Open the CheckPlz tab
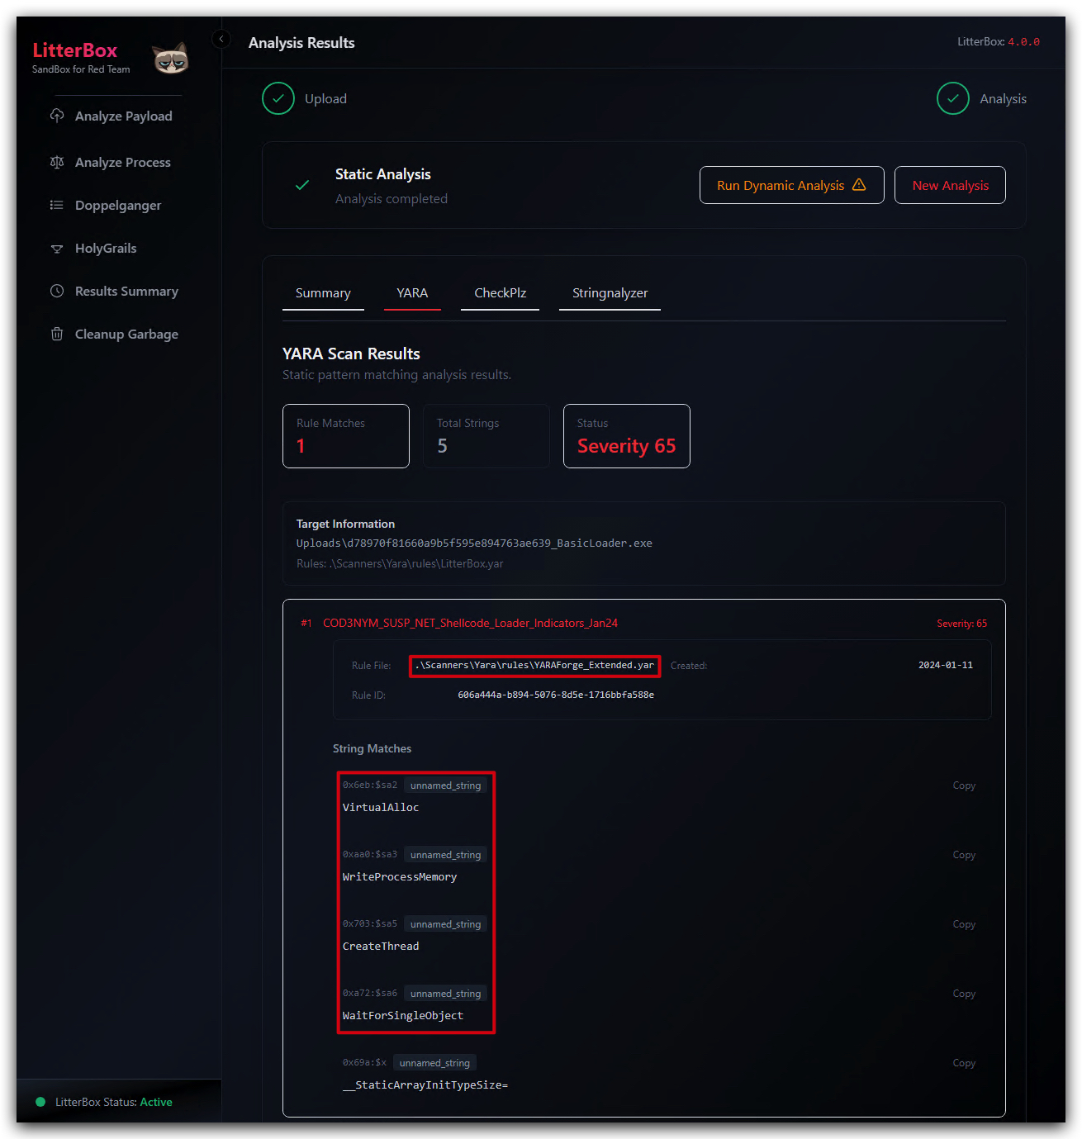The width and height of the screenshot is (1082, 1139). coord(500,293)
